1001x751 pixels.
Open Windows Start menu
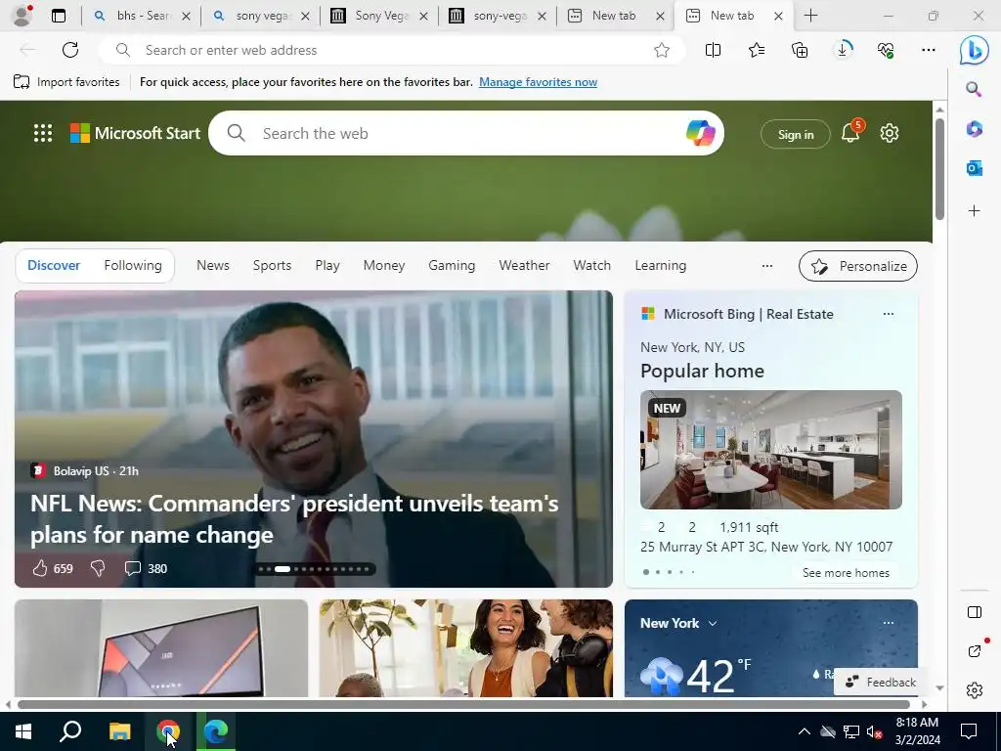point(23,731)
